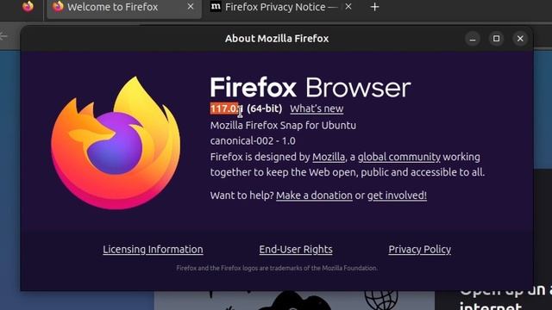Follow the Mozilla link
Viewport: 552px width, 310px height.
(329, 157)
